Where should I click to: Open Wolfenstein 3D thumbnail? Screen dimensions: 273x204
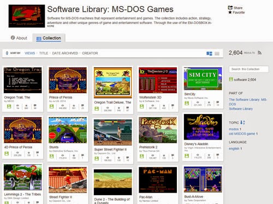click(158, 80)
